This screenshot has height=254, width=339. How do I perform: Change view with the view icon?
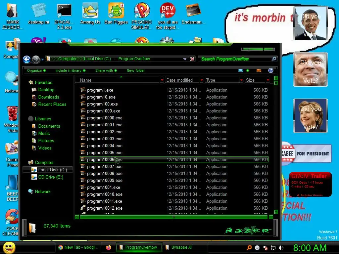click(x=241, y=71)
